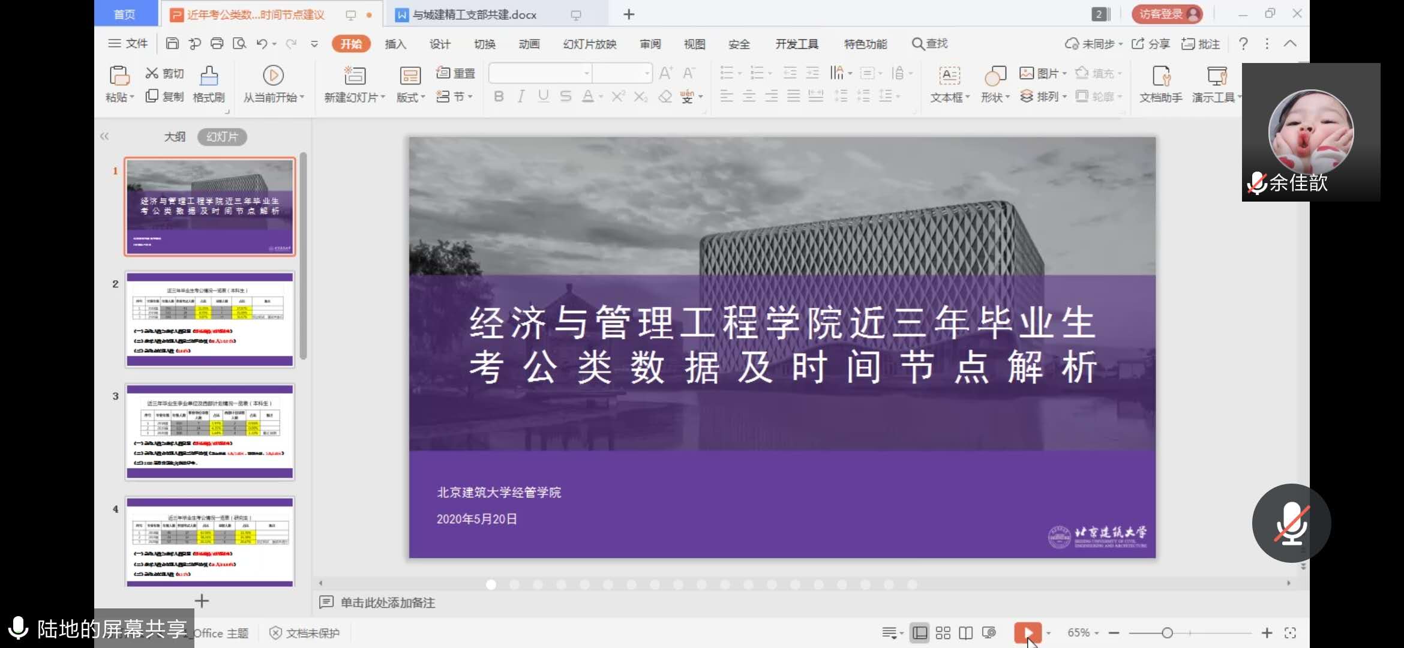
Task: Open the 插入 ribbon tab
Action: [x=395, y=44]
